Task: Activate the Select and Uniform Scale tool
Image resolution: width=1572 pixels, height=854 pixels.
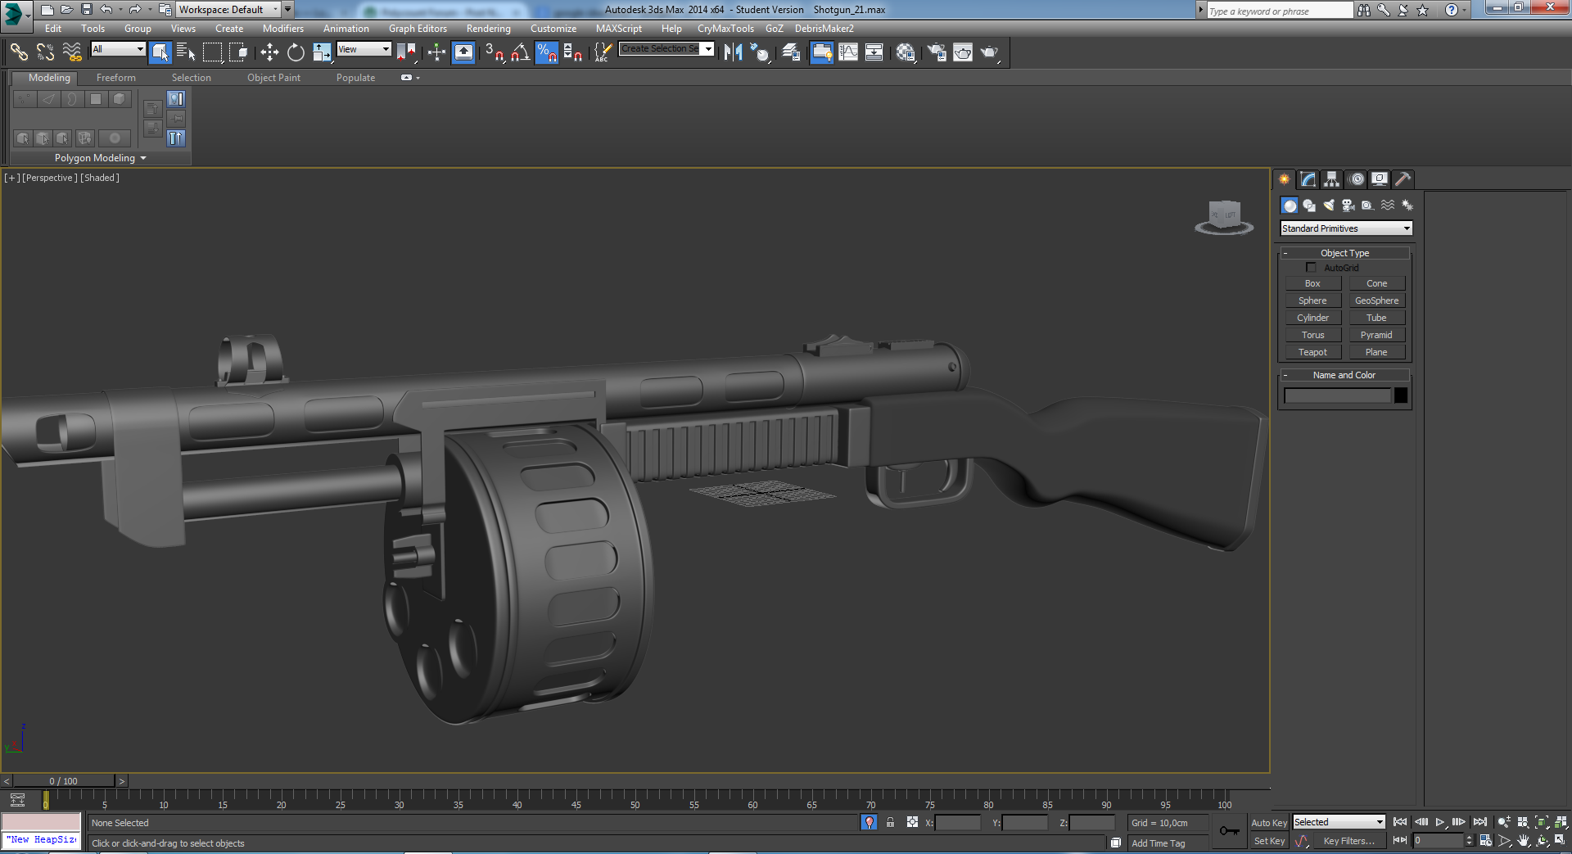Action: pyautogui.click(x=322, y=52)
